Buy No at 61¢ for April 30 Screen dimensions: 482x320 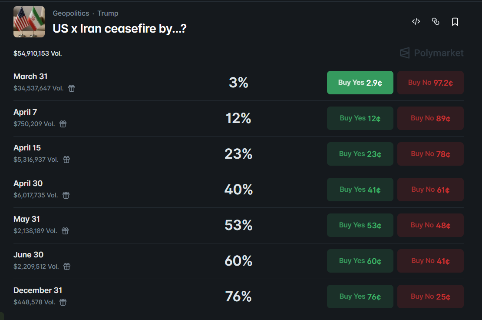[x=430, y=189]
